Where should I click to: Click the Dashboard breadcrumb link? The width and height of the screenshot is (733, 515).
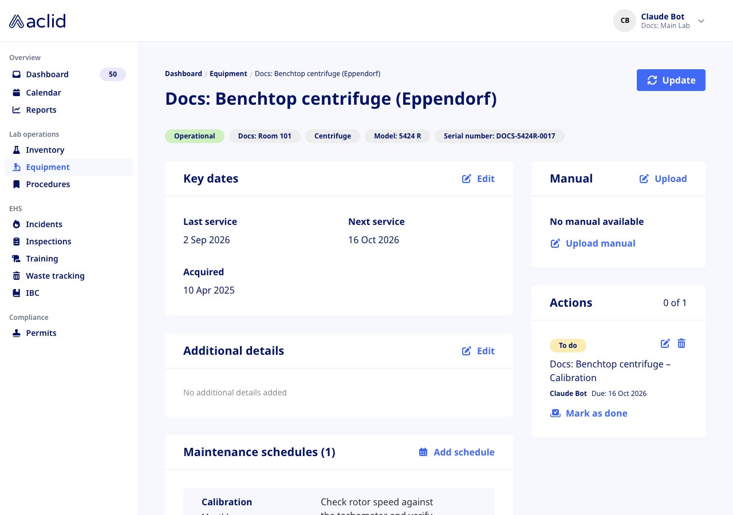183,74
